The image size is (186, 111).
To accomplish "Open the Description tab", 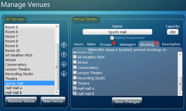I will tap(171, 44).
